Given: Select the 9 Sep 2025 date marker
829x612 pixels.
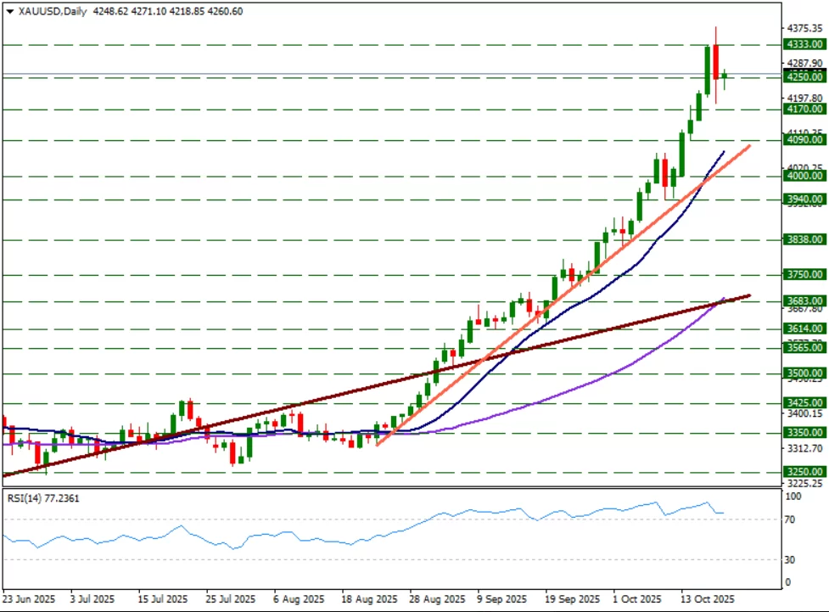Looking at the screenshot, I should (x=501, y=598).
